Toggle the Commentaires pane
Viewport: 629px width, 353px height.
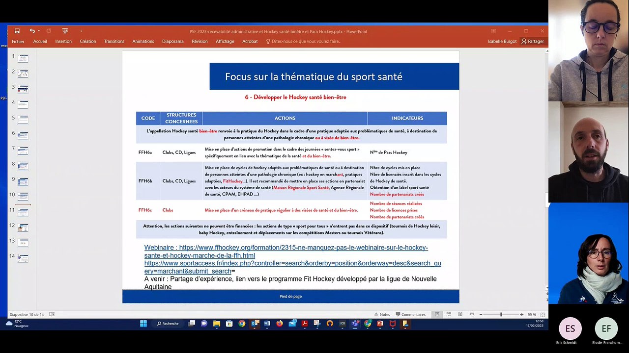[x=410, y=314]
